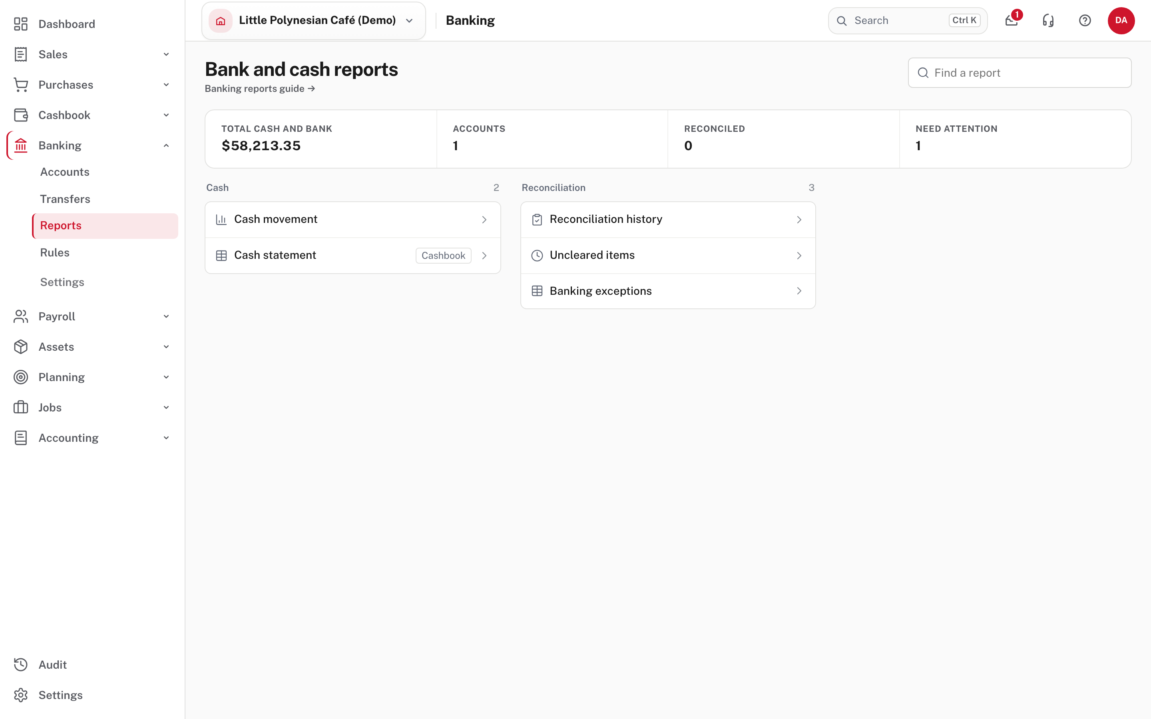1151x719 pixels.
Task: Click the Planning target icon
Action: [20, 377]
